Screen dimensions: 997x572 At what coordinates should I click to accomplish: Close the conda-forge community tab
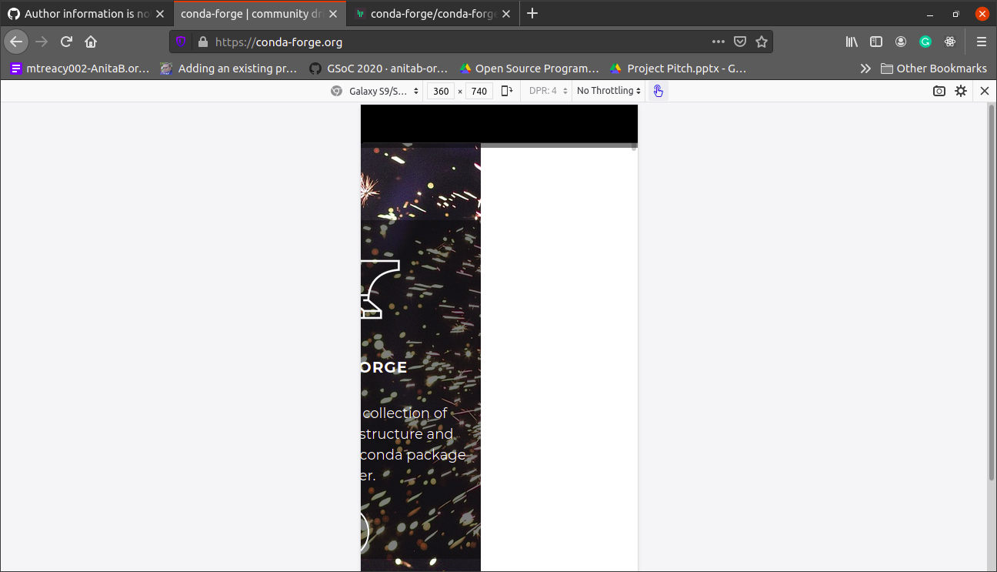pos(333,14)
